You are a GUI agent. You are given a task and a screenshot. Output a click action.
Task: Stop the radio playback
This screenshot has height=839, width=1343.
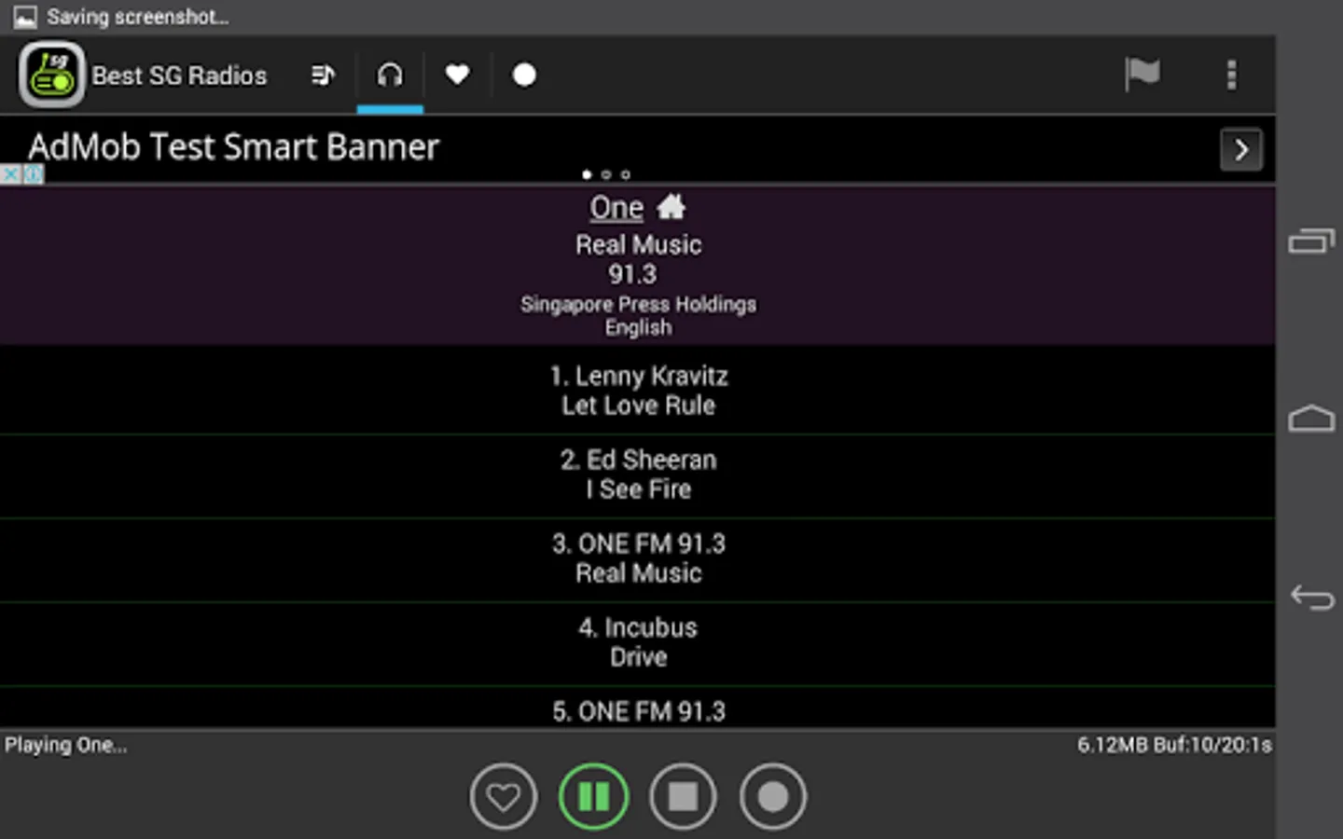[x=683, y=796]
